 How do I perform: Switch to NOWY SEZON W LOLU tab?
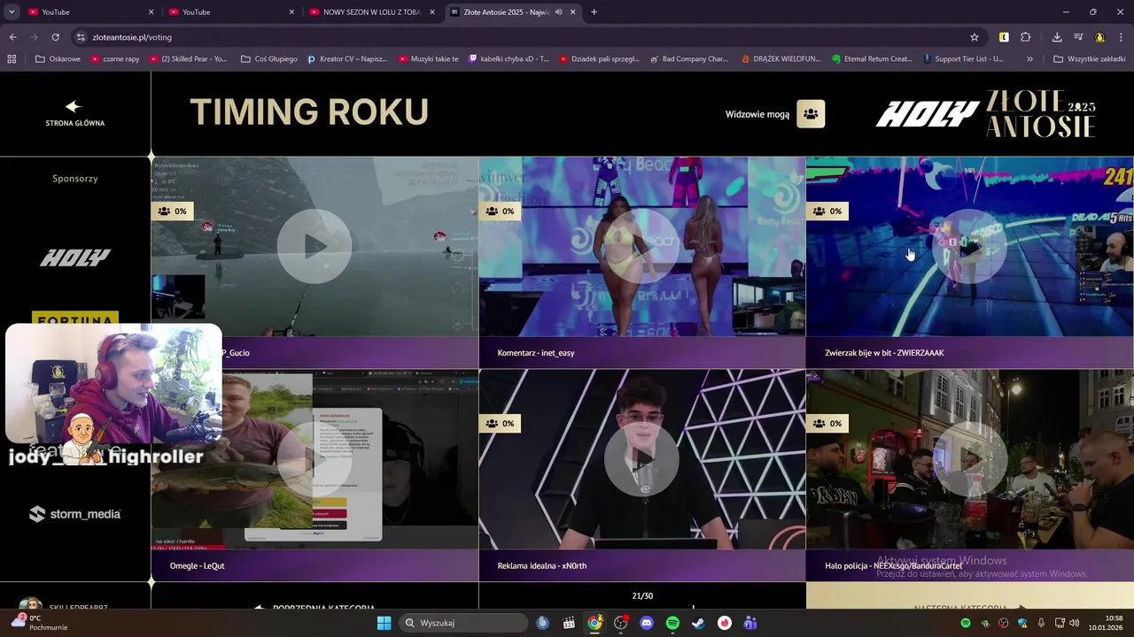(370, 12)
